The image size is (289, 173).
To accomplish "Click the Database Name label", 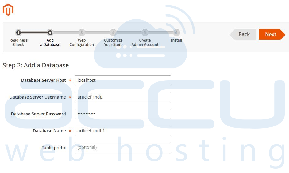I will point(49,131).
